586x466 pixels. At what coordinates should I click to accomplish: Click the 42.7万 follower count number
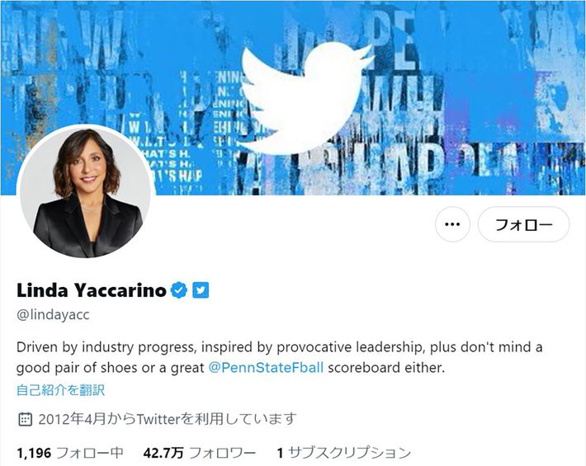pyautogui.click(x=163, y=453)
